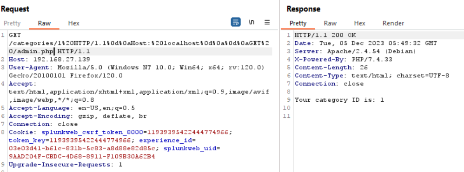Click the Response panel title

(303, 9)
